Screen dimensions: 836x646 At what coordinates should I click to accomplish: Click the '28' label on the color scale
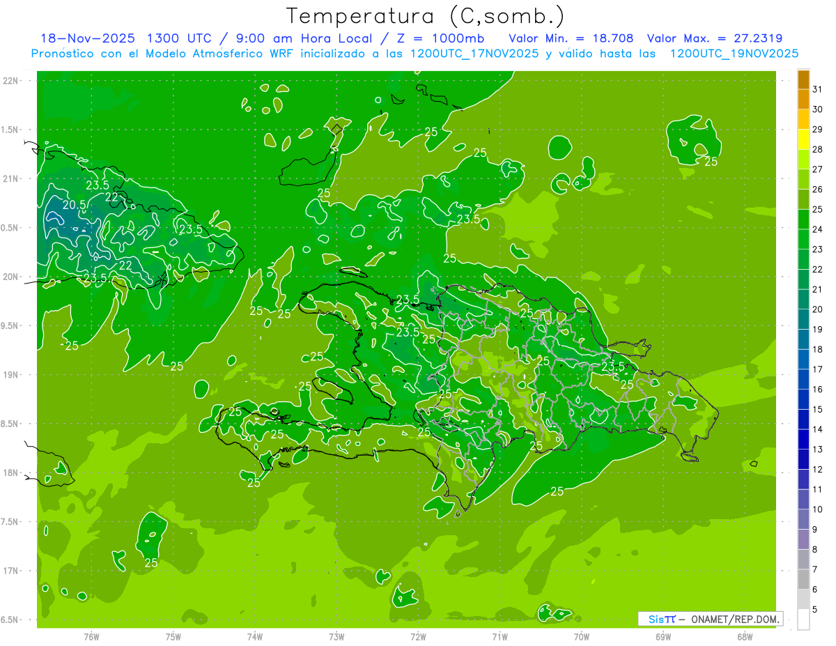point(818,149)
